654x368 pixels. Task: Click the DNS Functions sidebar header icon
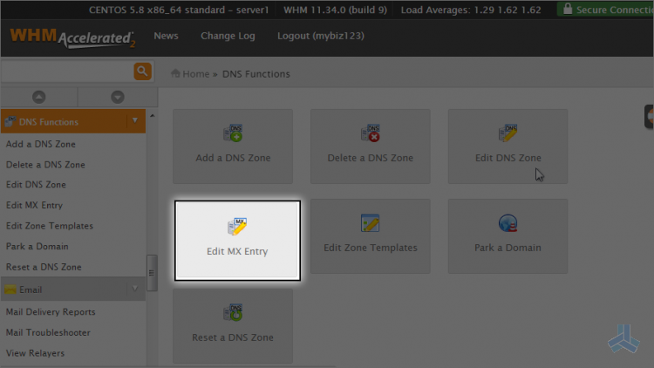click(x=10, y=121)
